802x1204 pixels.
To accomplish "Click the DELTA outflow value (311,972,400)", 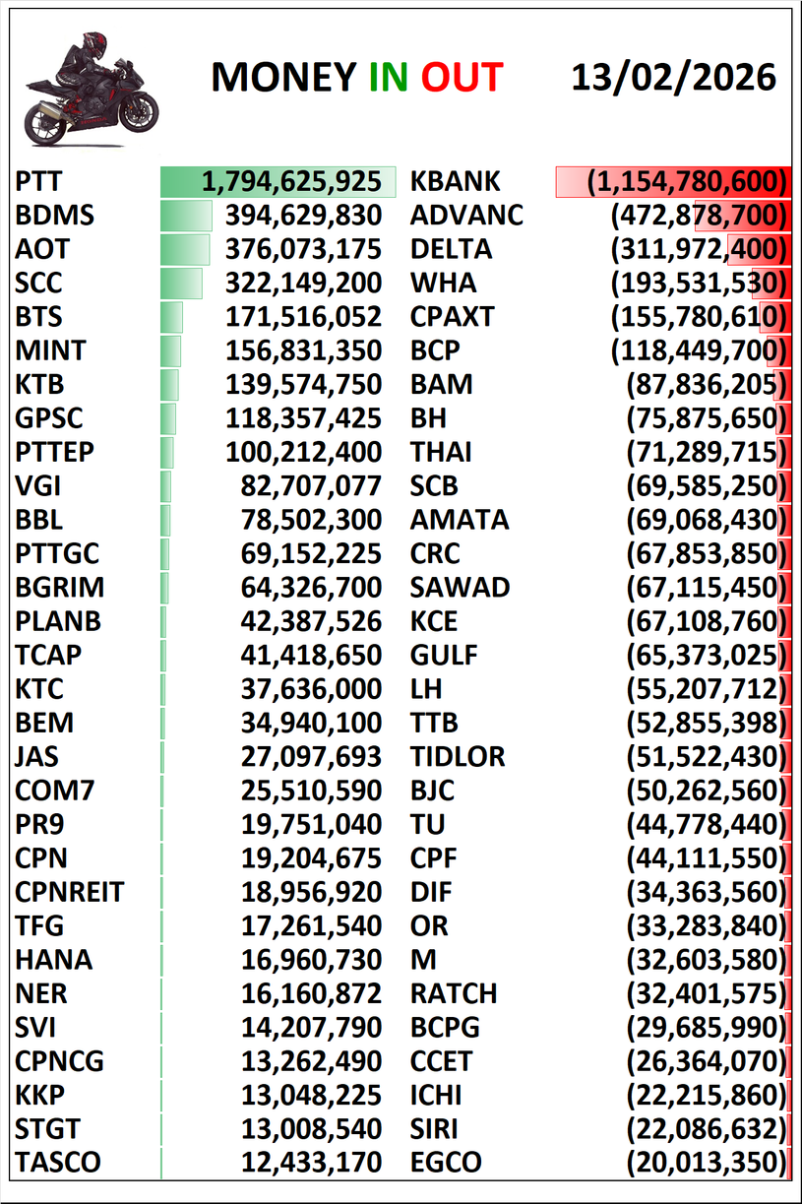I will 699,249.
